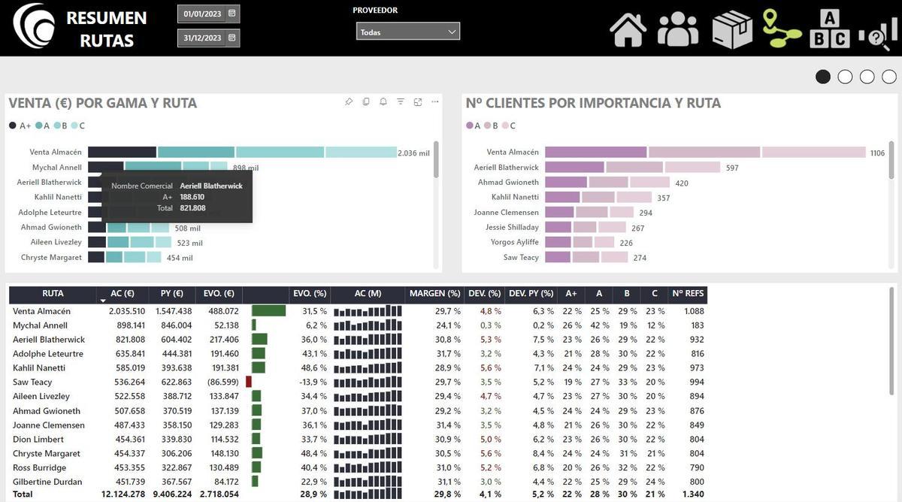This screenshot has height=502, width=902.
Task: Click the Venta chart vertical scrollbar
Action: [436, 159]
